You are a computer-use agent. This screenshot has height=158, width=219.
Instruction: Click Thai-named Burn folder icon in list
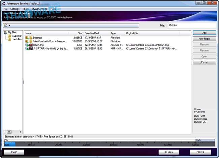31,41
